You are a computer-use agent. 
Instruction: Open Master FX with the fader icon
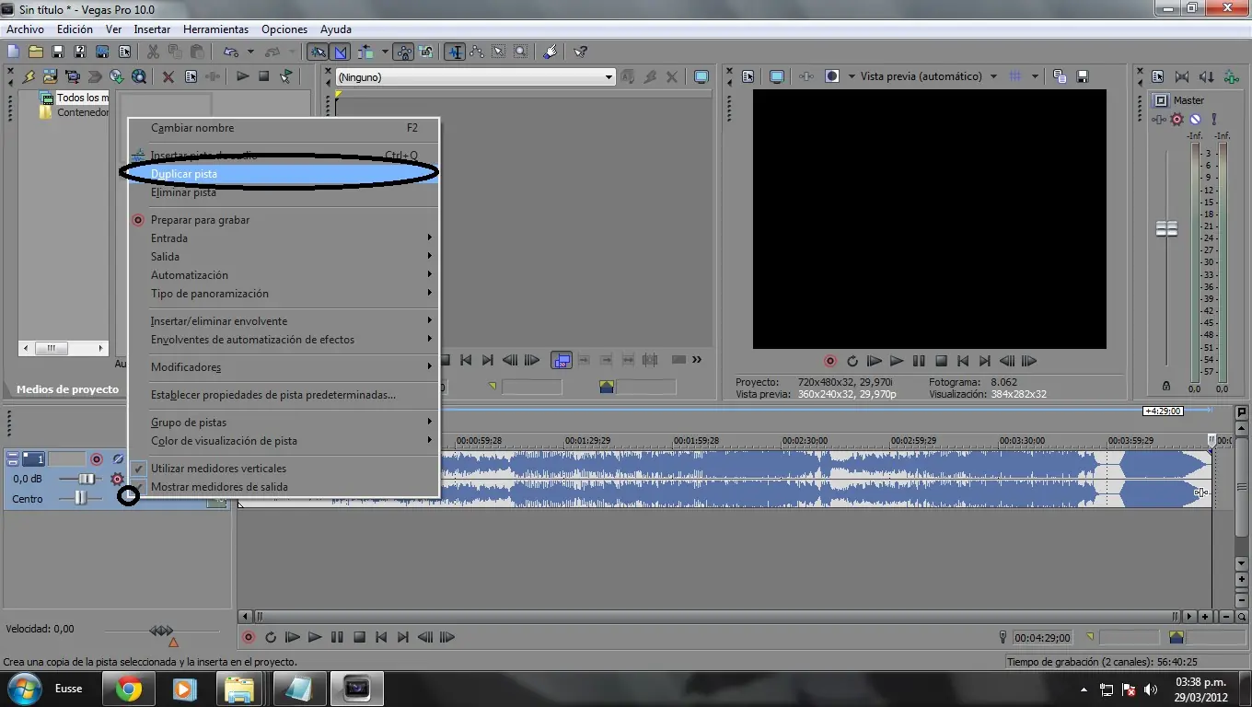[1159, 119]
